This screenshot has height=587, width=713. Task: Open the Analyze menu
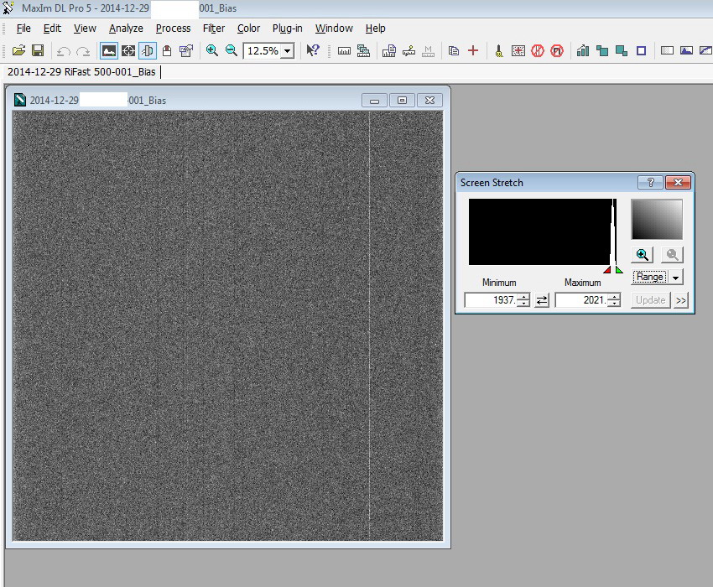coord(126,28)
